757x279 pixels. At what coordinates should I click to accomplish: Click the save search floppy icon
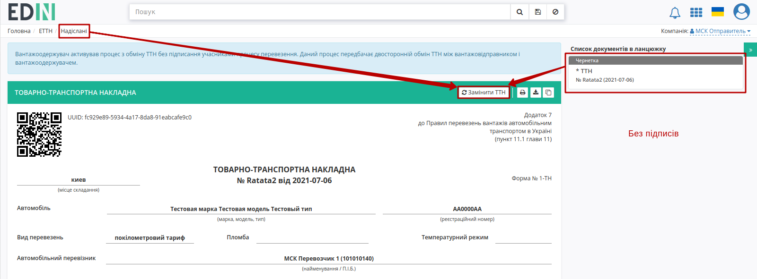pos(537,12)
